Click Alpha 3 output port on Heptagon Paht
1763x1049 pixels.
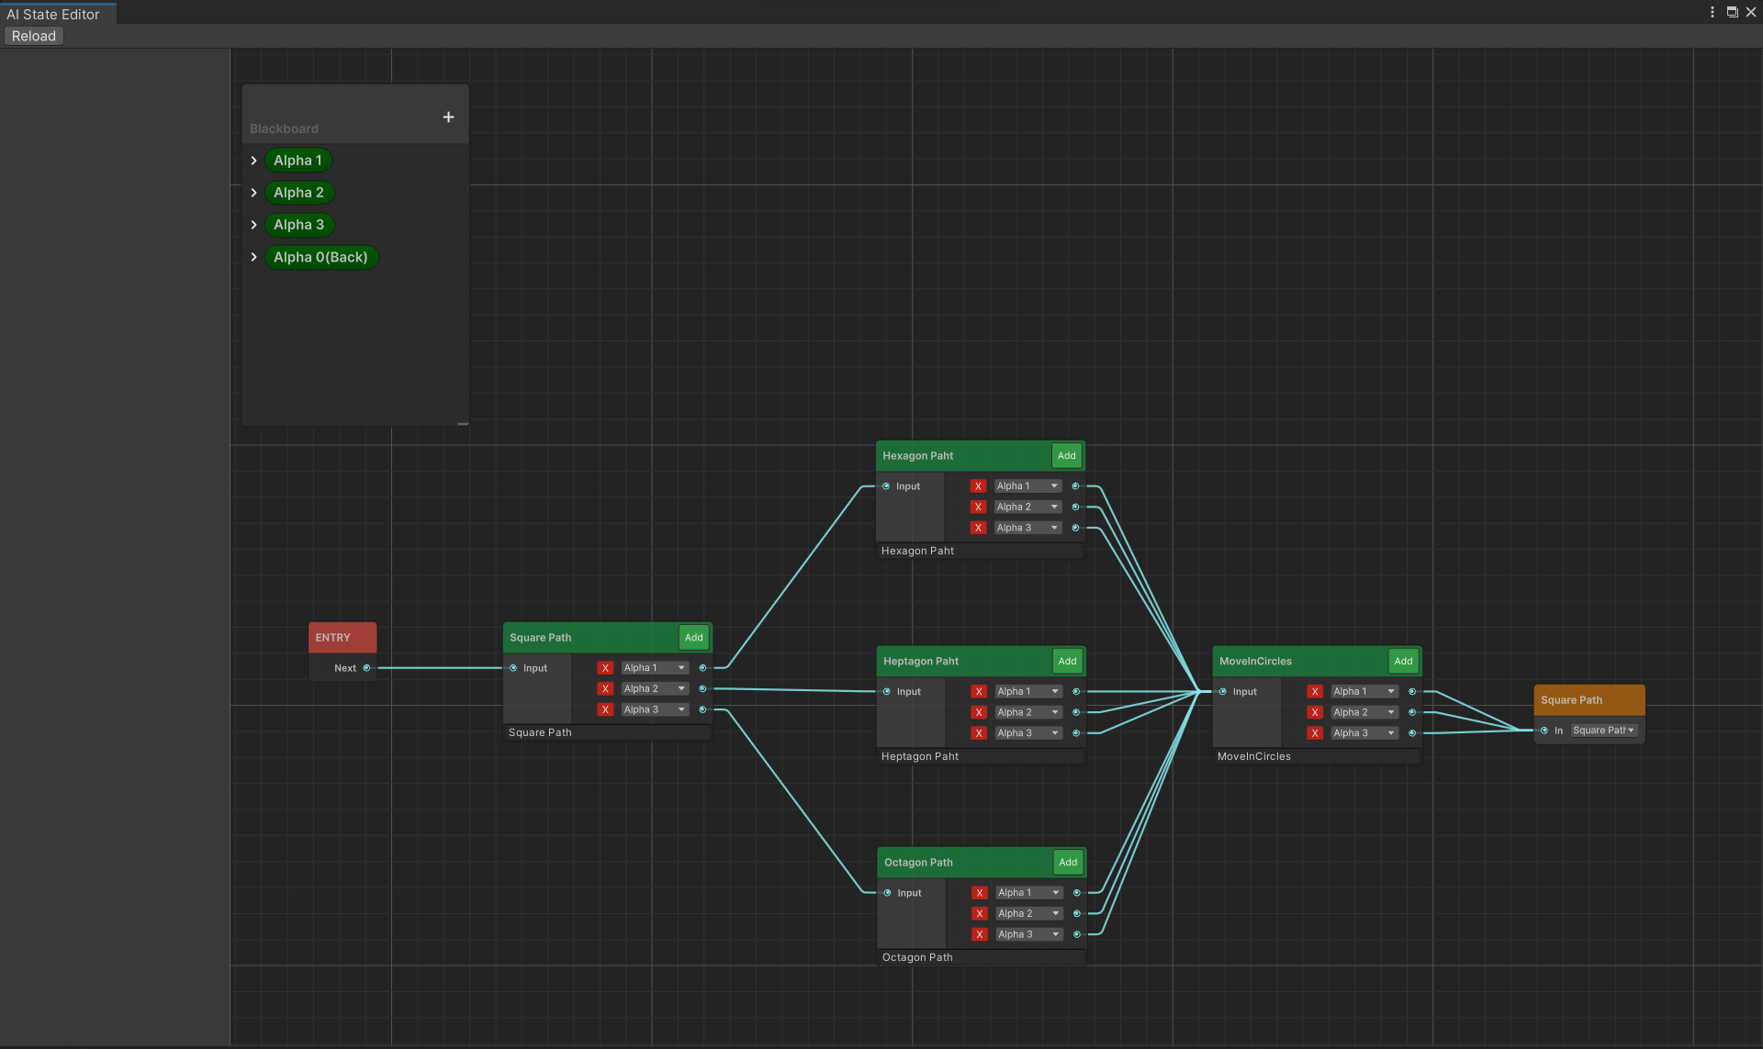(x=1076, y=733)
